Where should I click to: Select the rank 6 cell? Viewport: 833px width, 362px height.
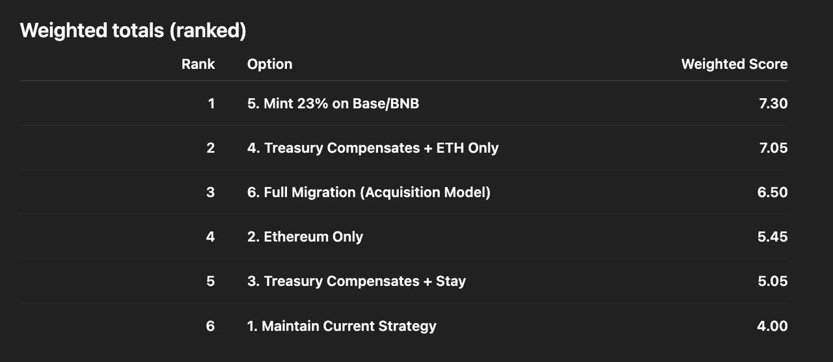(x=210, y=326)
